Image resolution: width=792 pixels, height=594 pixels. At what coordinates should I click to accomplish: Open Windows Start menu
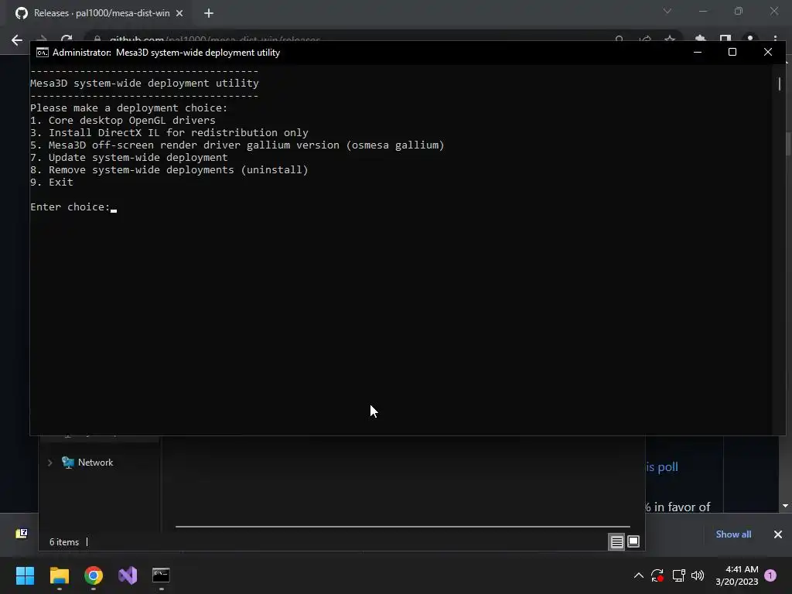point(25,575)
